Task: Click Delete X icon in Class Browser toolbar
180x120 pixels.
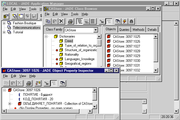Action: coord(61,21)
